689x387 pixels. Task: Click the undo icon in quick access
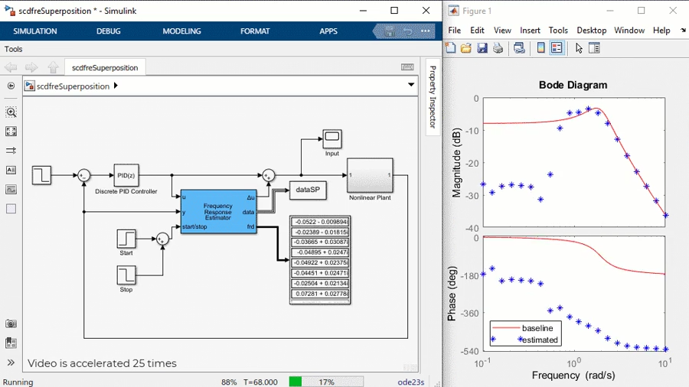coord(408,31)
